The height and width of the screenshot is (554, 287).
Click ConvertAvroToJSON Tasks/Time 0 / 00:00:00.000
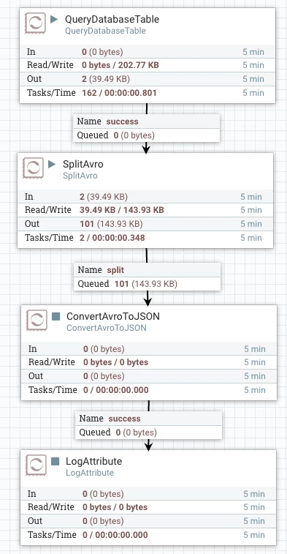(149, 390)
